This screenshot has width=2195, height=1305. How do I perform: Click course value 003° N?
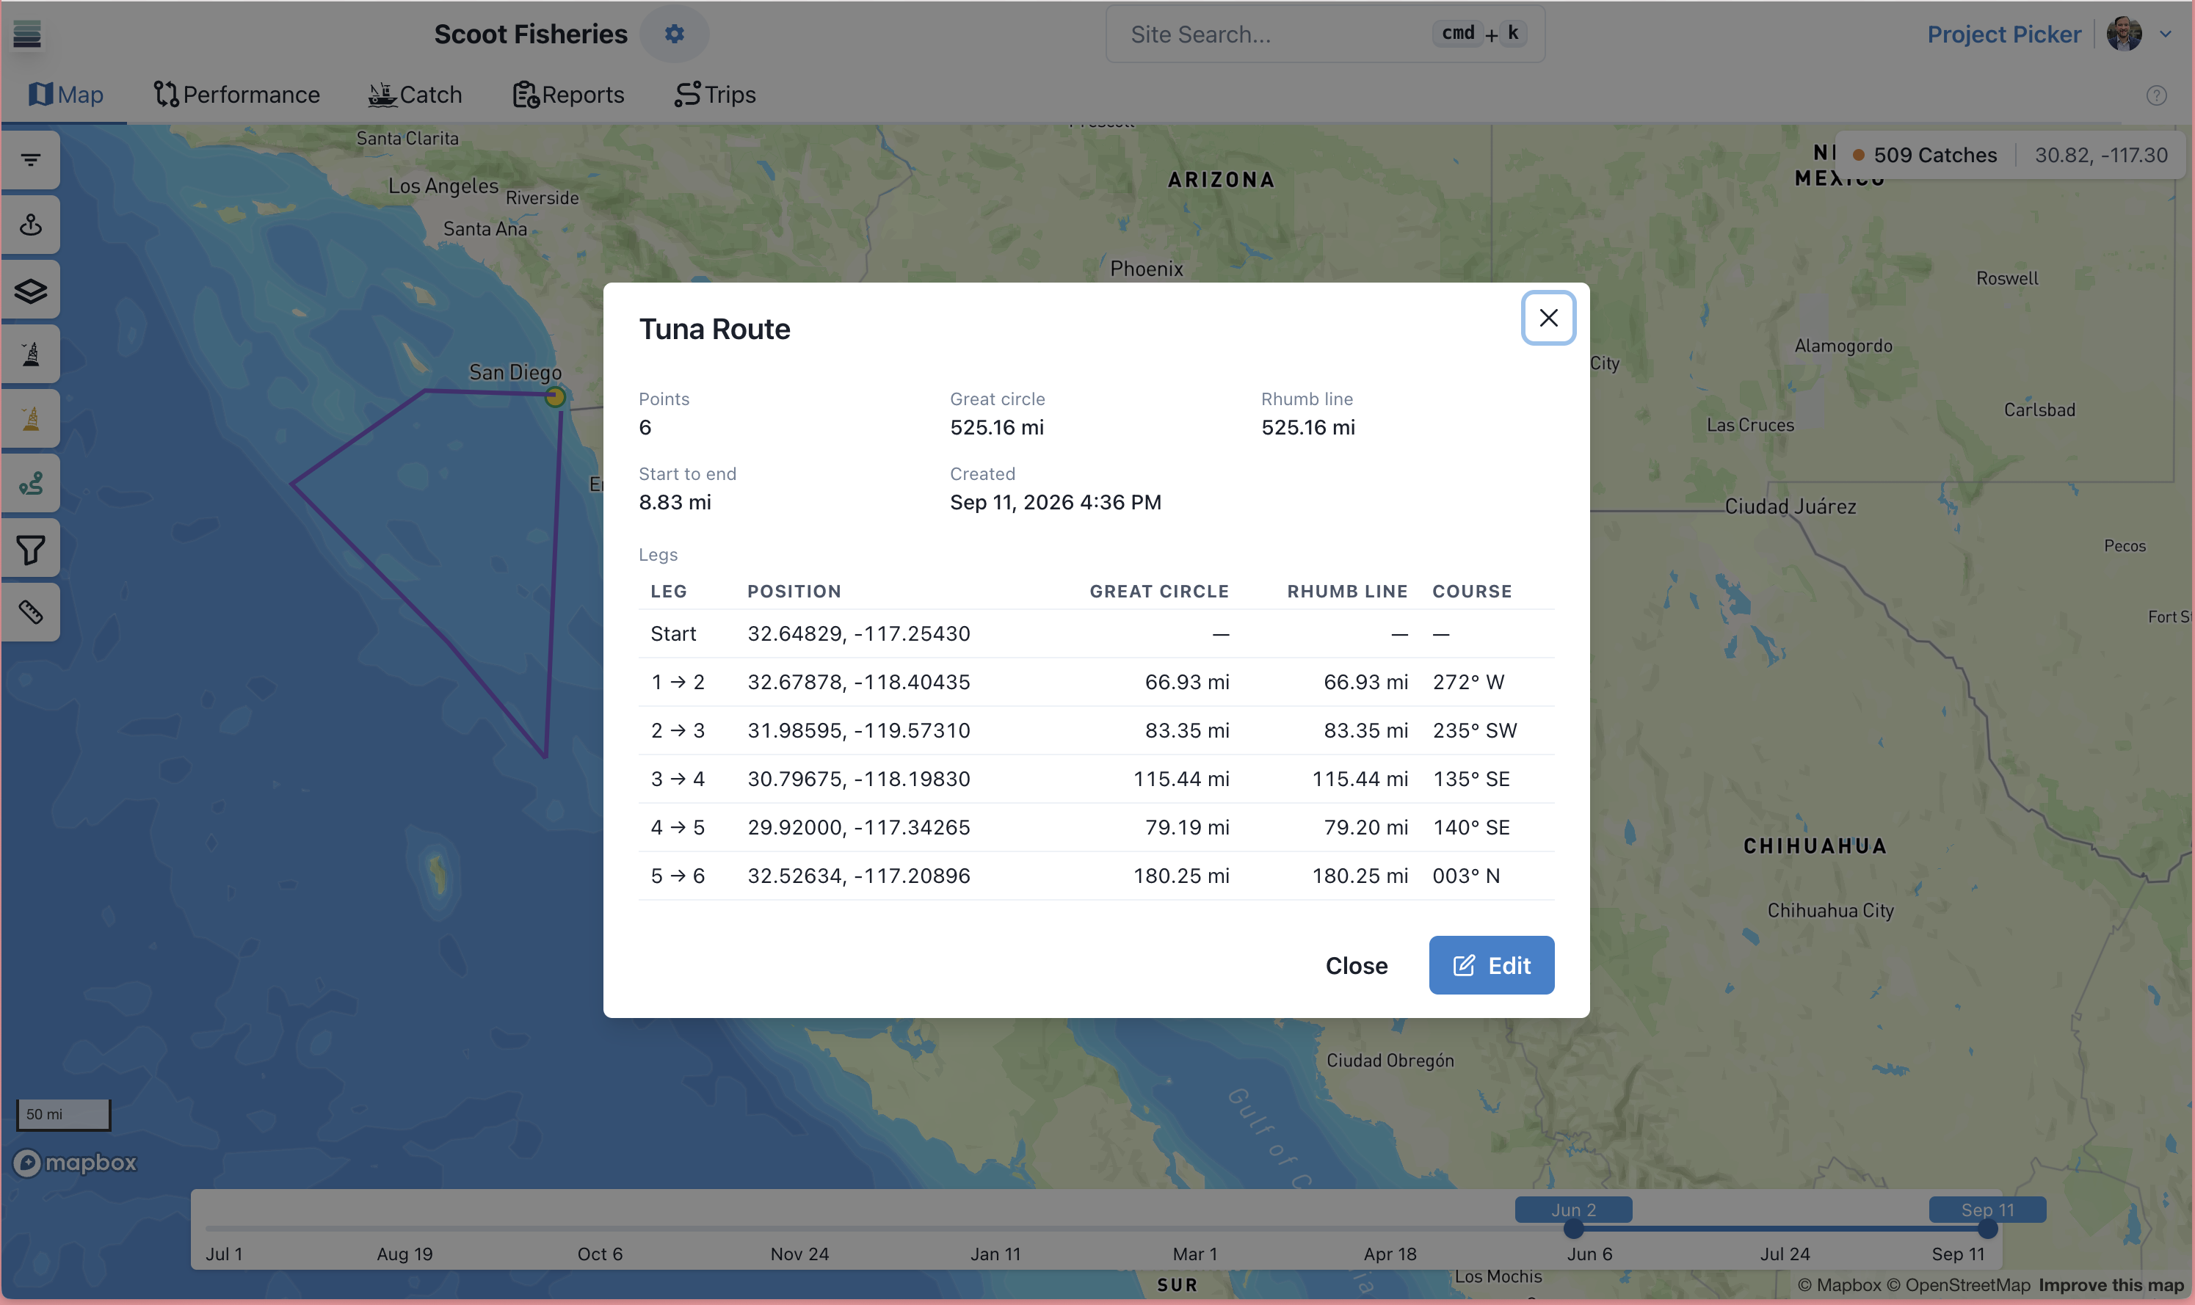click(x=1466, y=876)
